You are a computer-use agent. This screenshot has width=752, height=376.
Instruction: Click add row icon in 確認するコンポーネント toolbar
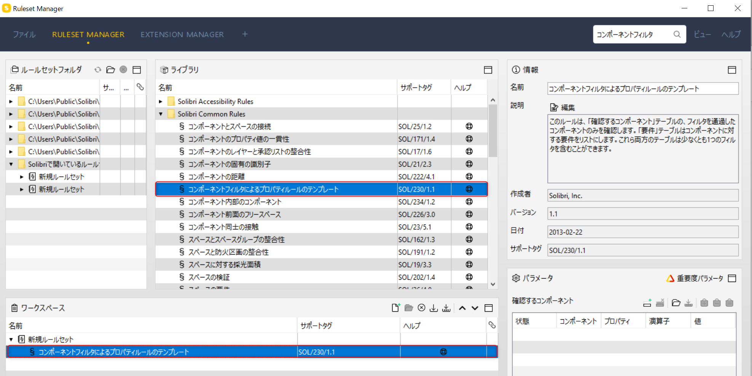[647, 303]
